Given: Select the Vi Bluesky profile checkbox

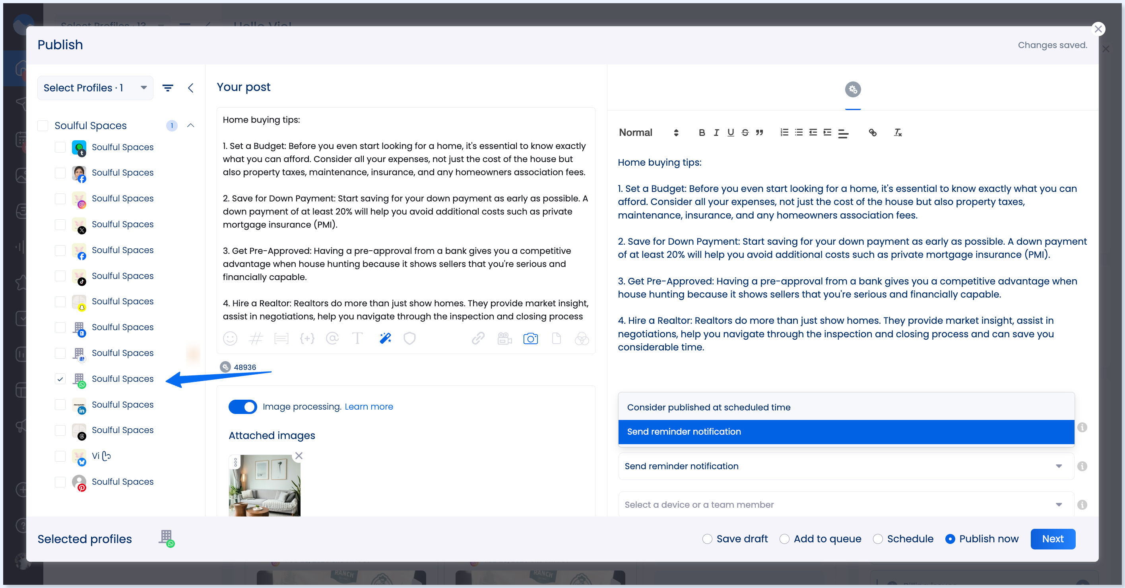Looking at the screenshot, I should point(60,456).
